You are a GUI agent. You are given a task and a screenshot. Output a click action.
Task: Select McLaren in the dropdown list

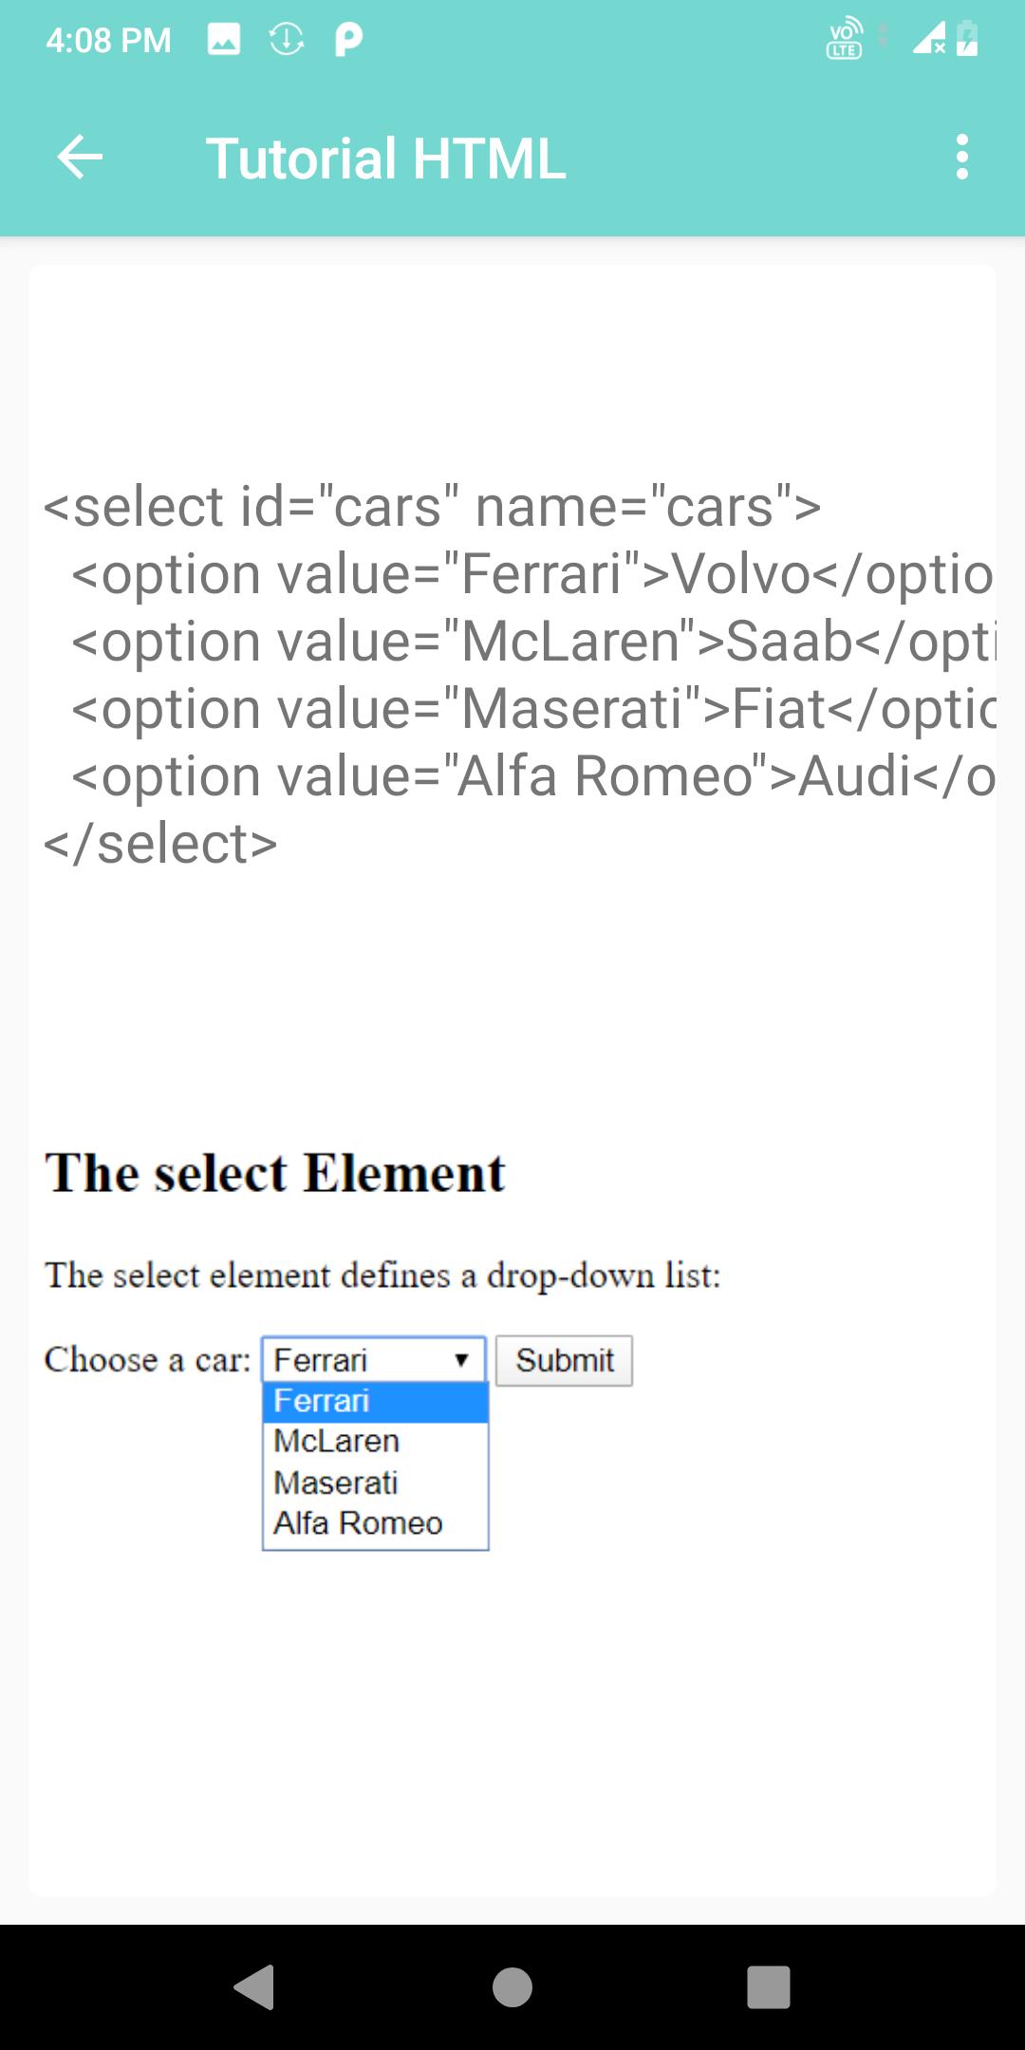[376, 1442]
